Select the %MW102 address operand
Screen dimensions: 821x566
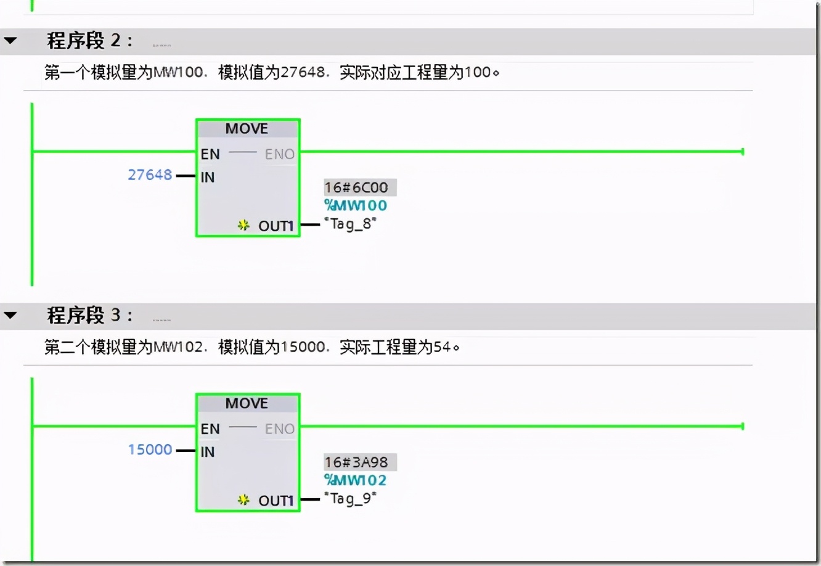tap(356, 480)
